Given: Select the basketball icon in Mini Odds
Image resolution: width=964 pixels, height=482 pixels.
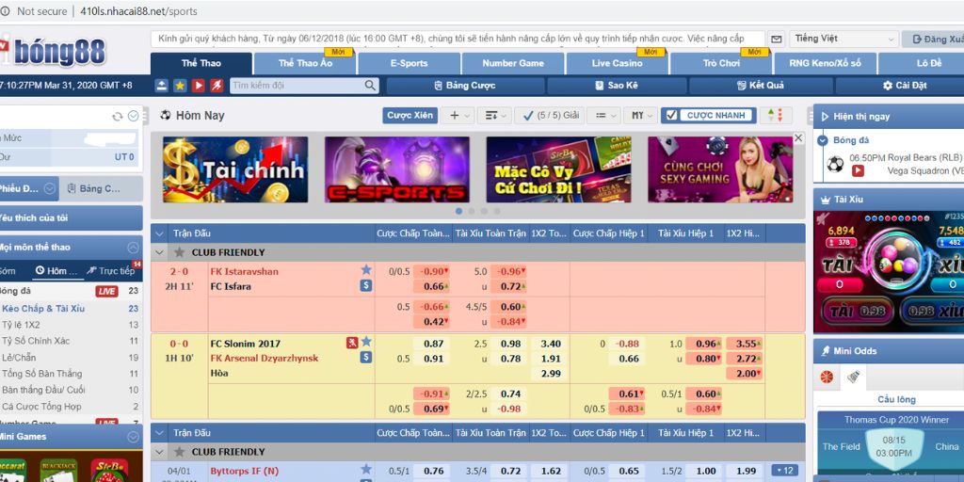Looking at the screenshot, I should click(827, 377).
